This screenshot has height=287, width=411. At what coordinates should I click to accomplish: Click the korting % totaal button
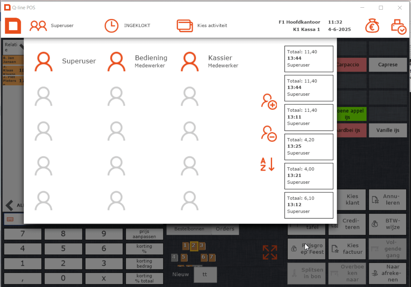point(144,278)
